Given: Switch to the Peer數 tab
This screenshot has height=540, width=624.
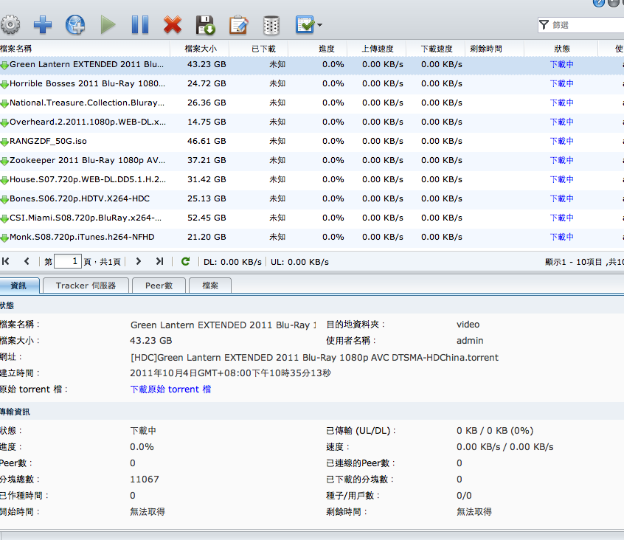Looking at the screenshot, I should [x=159, y=285].
